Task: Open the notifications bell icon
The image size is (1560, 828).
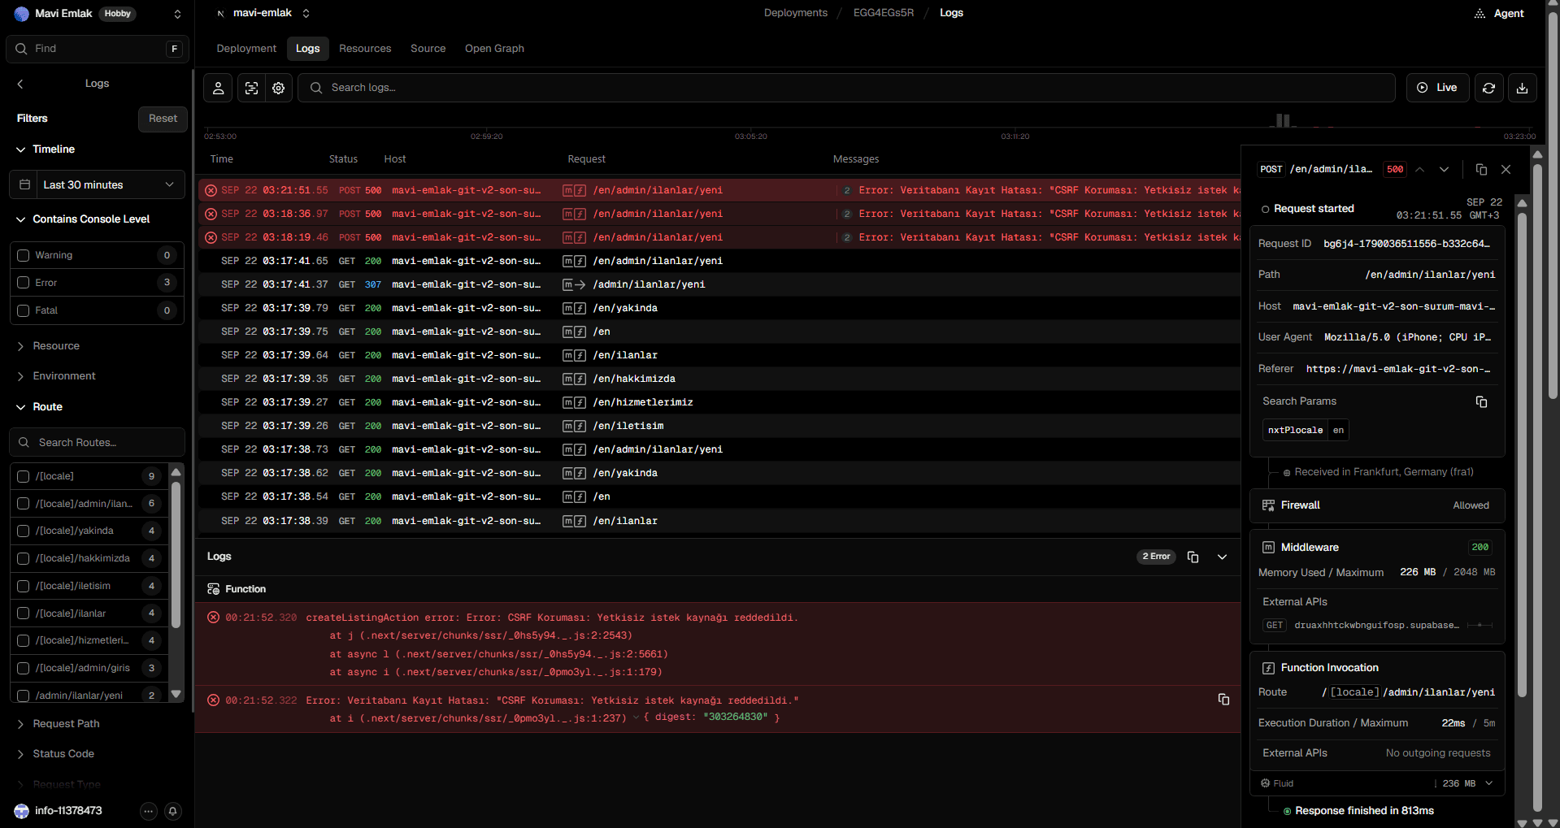Action: pos(172,810)
